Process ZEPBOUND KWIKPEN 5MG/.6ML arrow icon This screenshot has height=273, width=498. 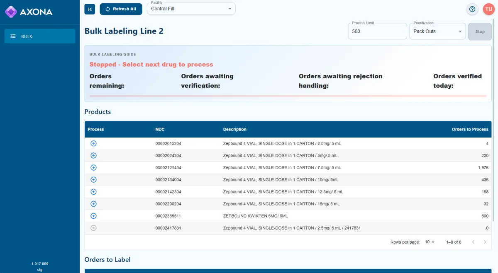[x=93, y=216]
